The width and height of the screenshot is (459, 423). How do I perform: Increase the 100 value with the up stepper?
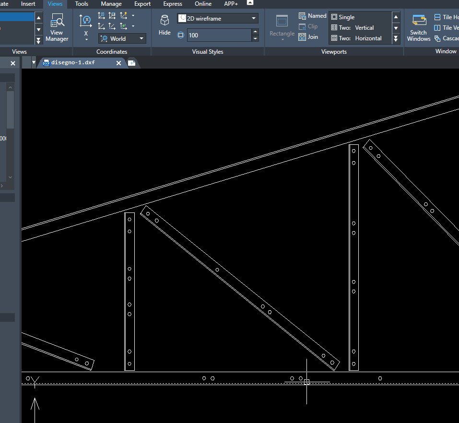coord(255,32)
